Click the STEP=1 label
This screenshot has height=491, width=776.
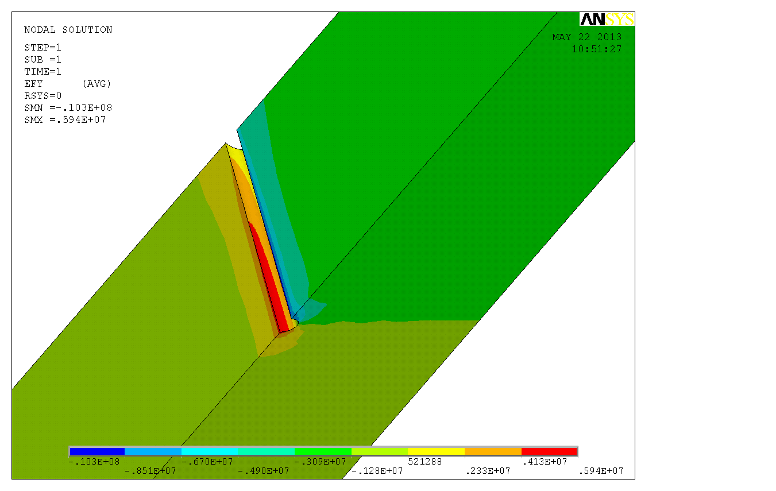tap(43, 48)
